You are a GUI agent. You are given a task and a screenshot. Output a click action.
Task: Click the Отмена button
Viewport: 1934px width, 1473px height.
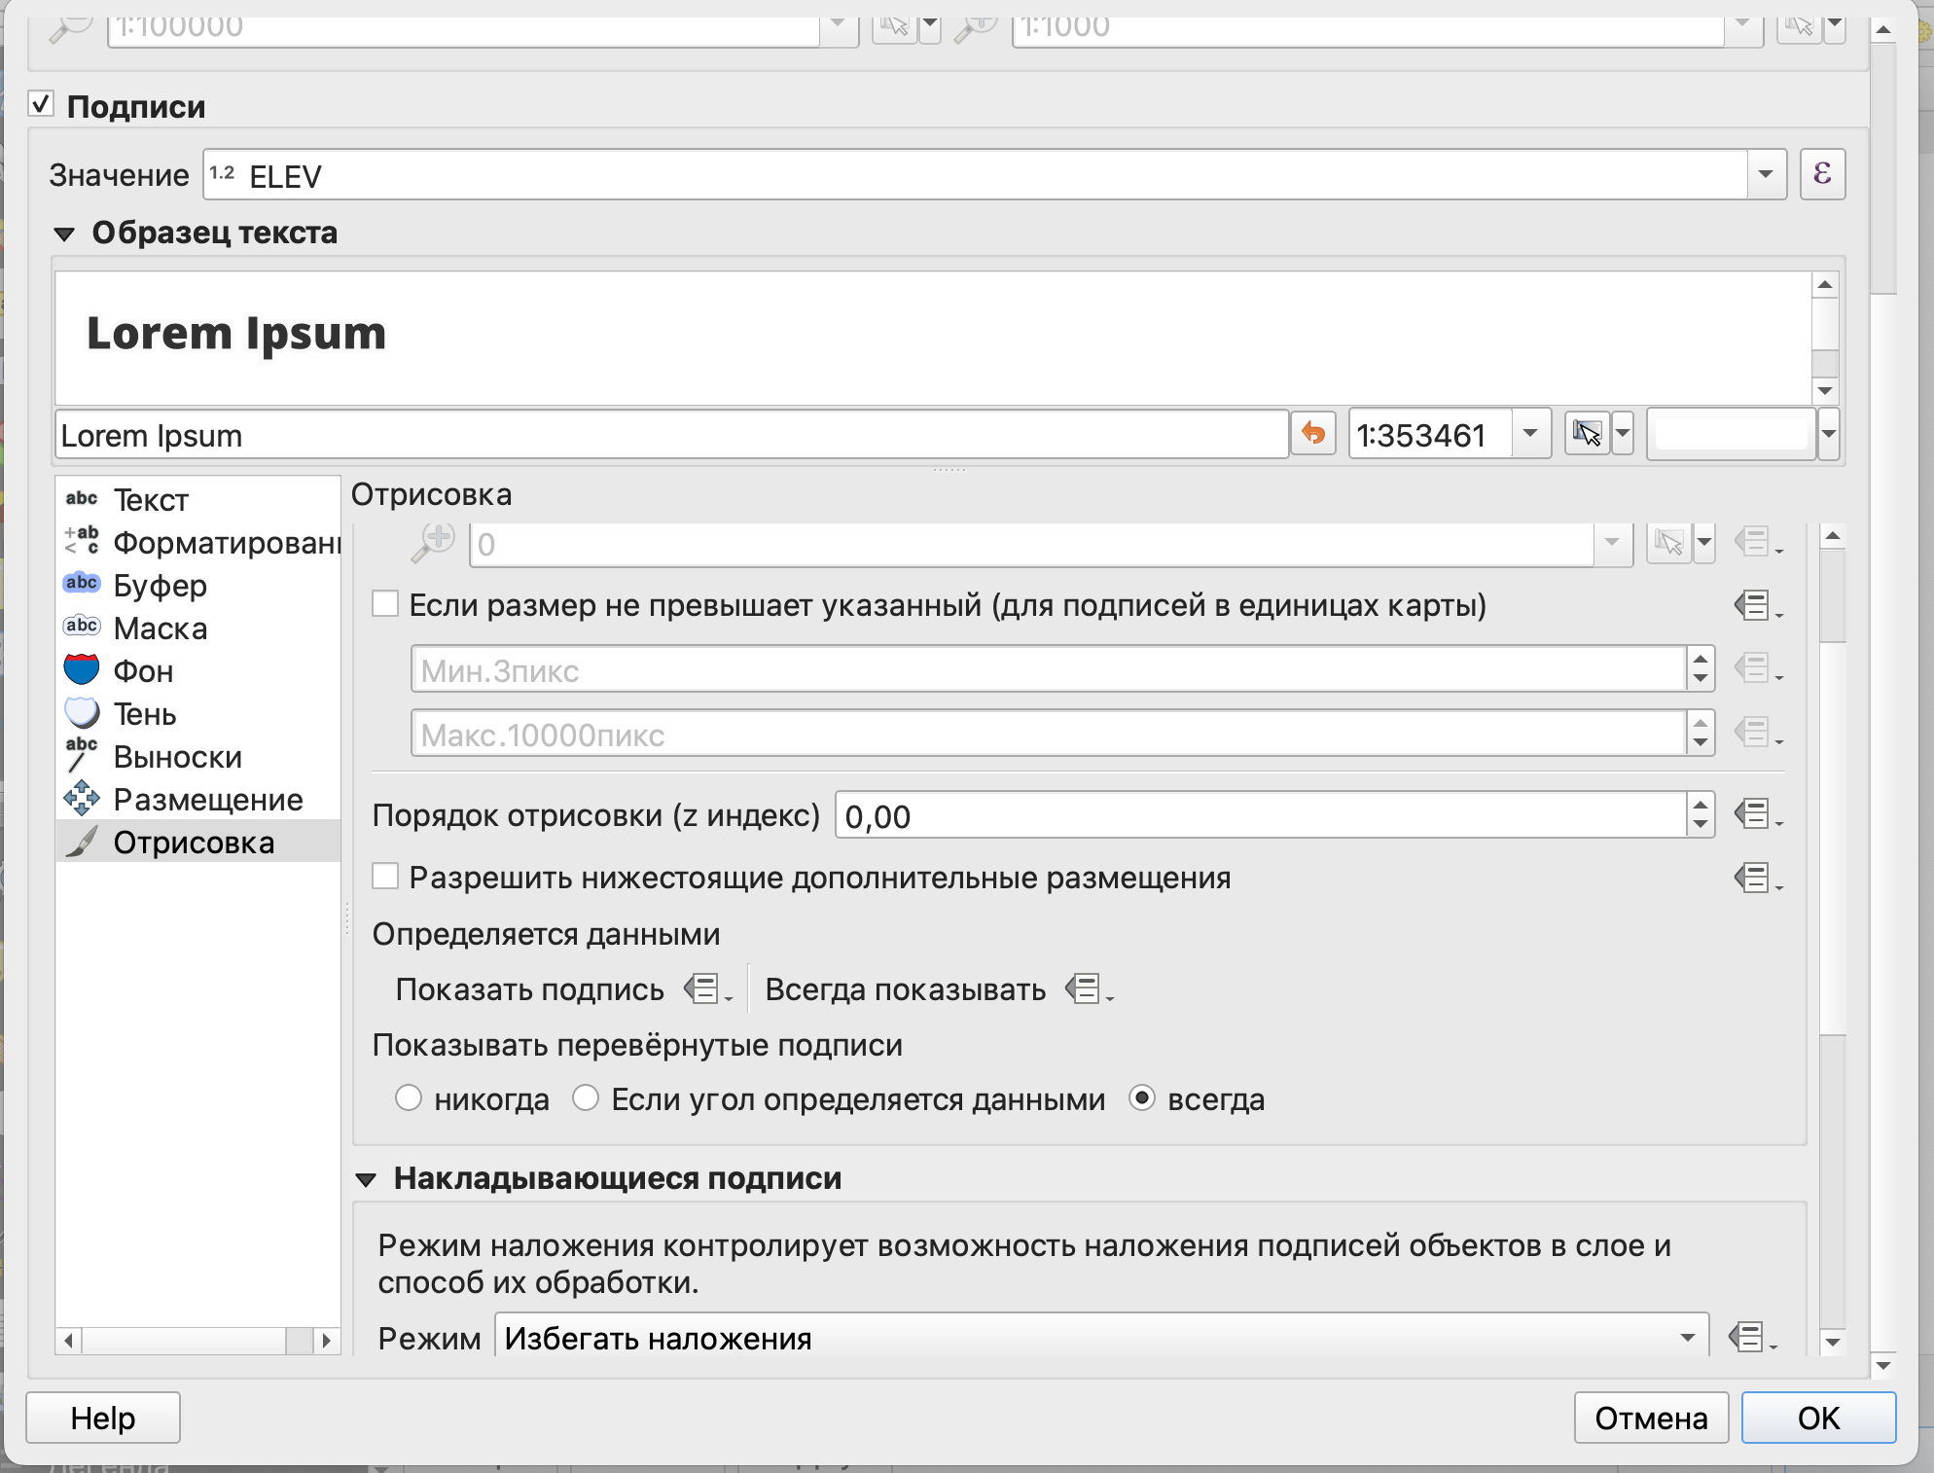[x=1650, y=1418]
